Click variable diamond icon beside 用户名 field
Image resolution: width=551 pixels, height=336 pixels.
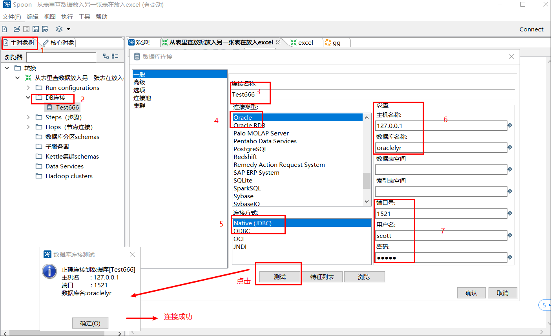510,235
